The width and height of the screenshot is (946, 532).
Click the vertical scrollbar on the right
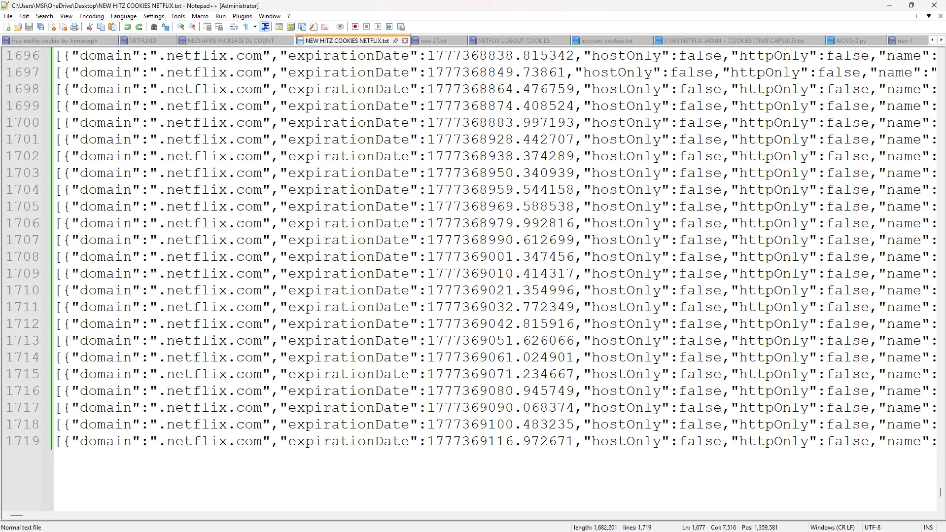coord(941,492)
